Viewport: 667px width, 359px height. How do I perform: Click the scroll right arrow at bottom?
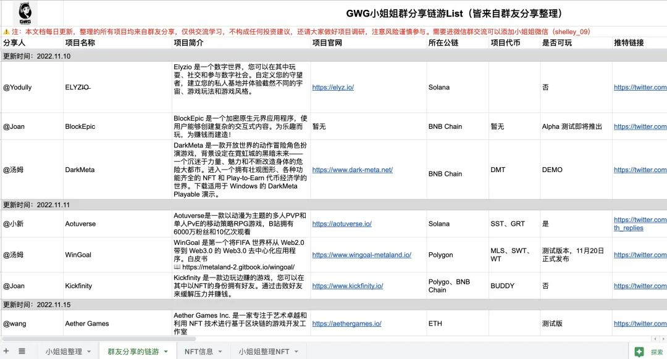[x=663, y=339]
